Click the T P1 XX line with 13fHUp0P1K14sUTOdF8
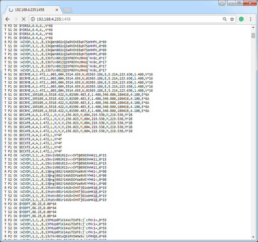 pos(55,232)
